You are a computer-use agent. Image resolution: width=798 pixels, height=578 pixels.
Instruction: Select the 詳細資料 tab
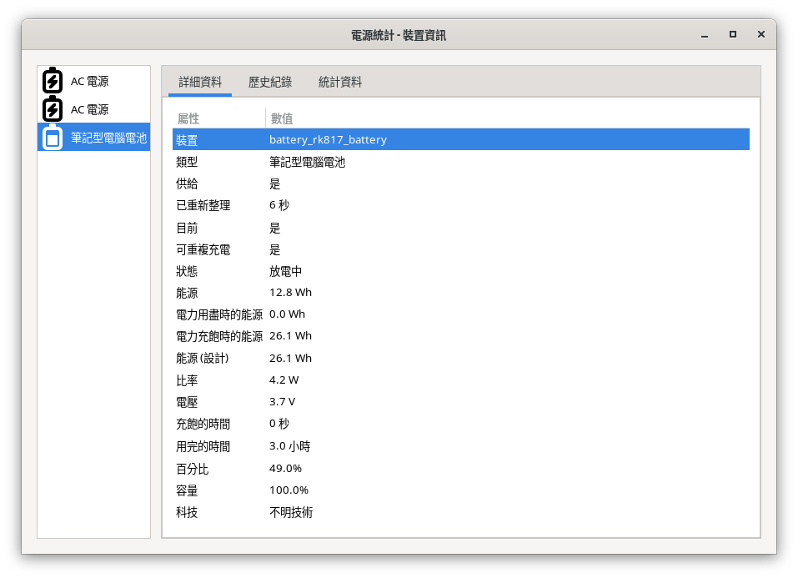coord(200,82)
